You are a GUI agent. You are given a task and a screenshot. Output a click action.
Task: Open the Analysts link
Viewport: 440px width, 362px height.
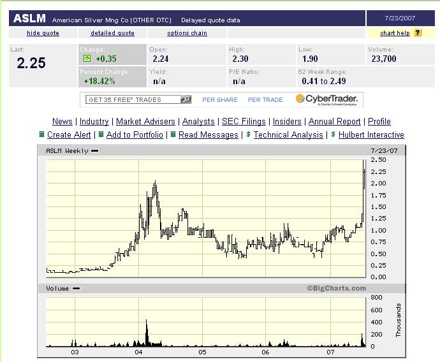pyautogui.click(x=198, y=121)
